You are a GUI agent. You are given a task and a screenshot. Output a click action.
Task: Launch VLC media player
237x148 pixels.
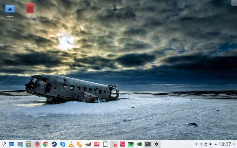(71, 144)
